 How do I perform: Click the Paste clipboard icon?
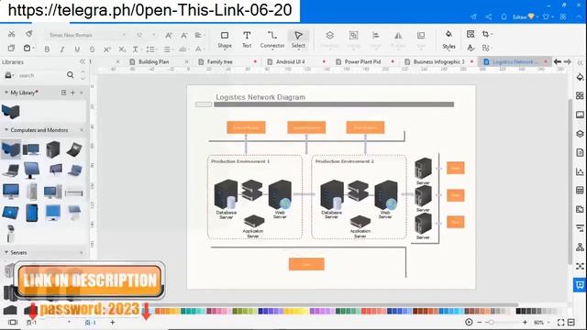pyautogui.click(x=27, y=49)
